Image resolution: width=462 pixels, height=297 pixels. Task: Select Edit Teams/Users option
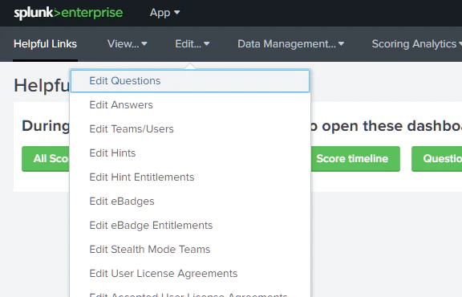coord(190,129)
